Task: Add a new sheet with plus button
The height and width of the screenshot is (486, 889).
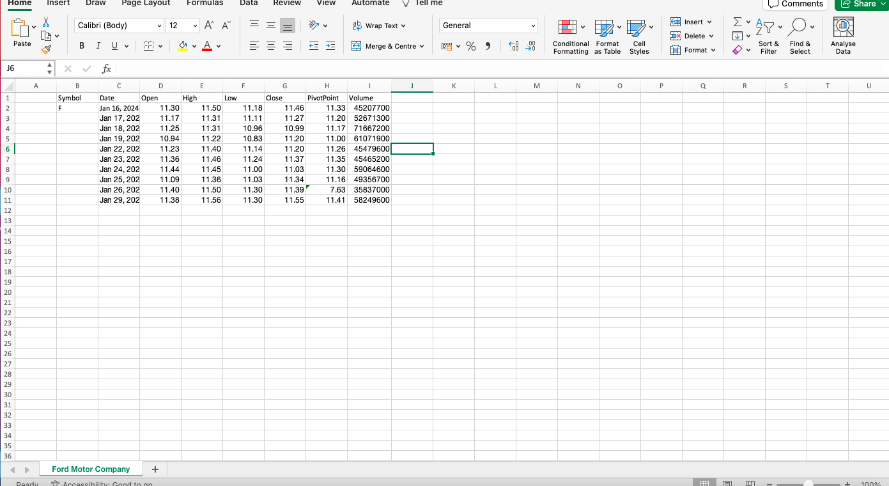Action: click(155, 469)
